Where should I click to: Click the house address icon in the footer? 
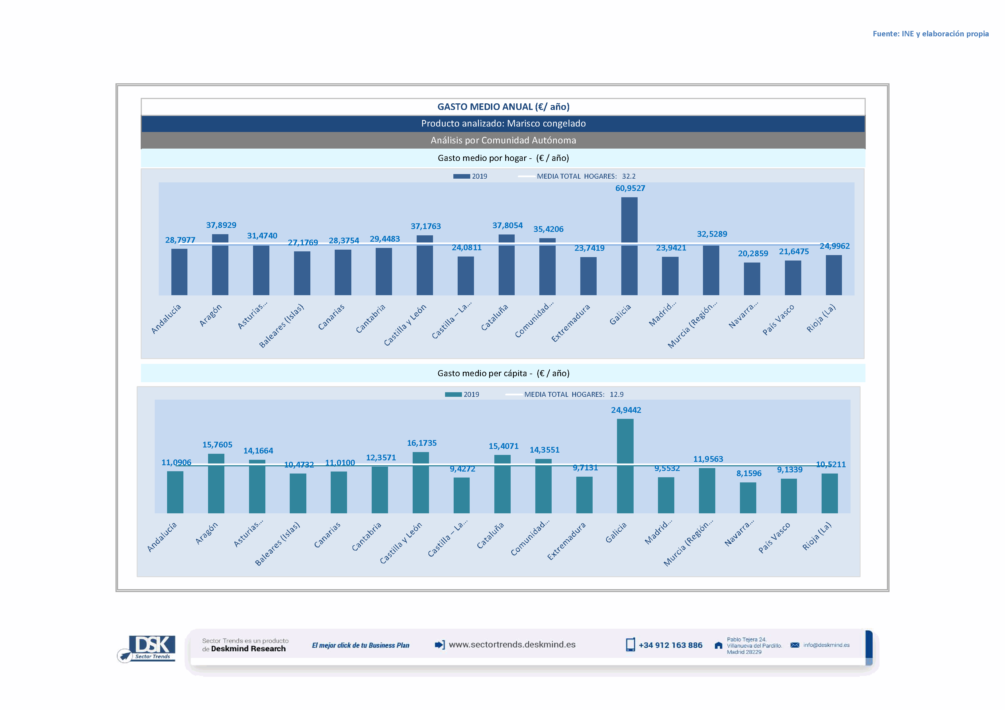click(718, 645)
